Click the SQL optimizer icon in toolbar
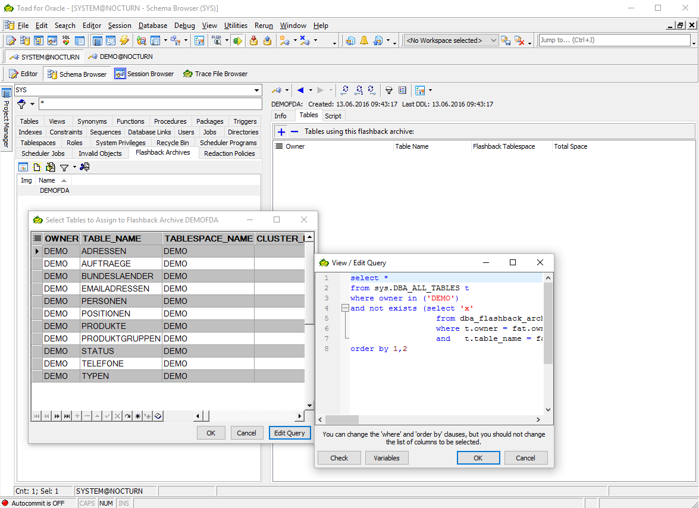 click(66, 40)
